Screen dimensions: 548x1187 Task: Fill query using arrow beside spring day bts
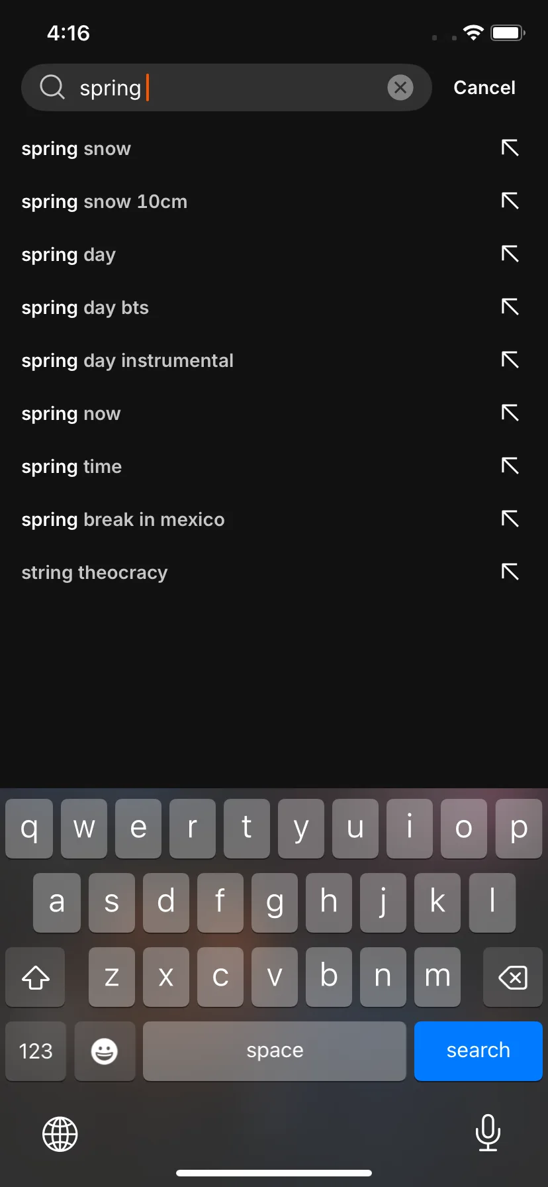click(510, 307)
